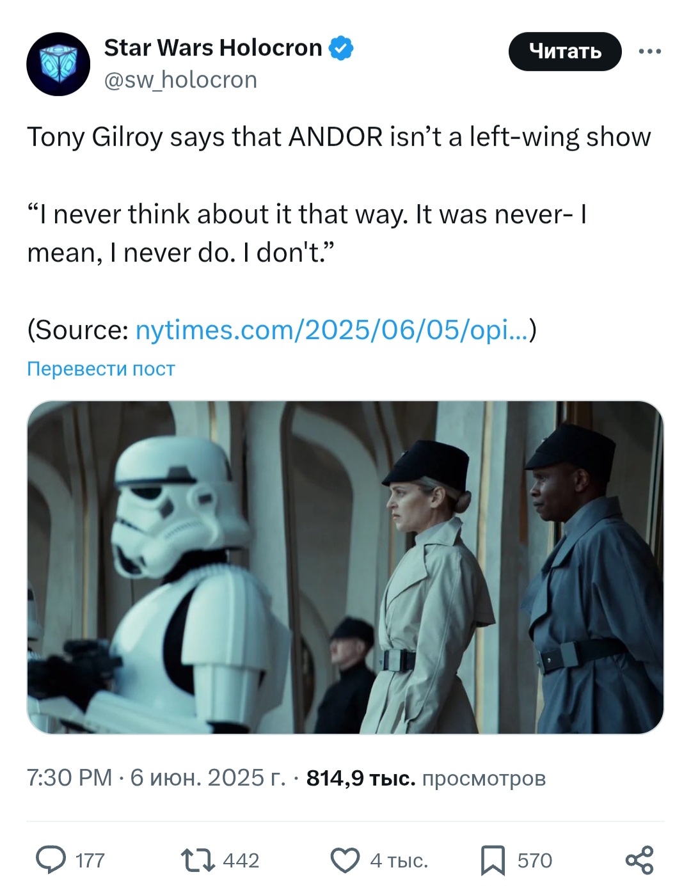This screenshot has width=691, height=886.
Task: Open the Star Wars Holocron profile avatar
Action: pyautogui.click(x=58, y=64)
